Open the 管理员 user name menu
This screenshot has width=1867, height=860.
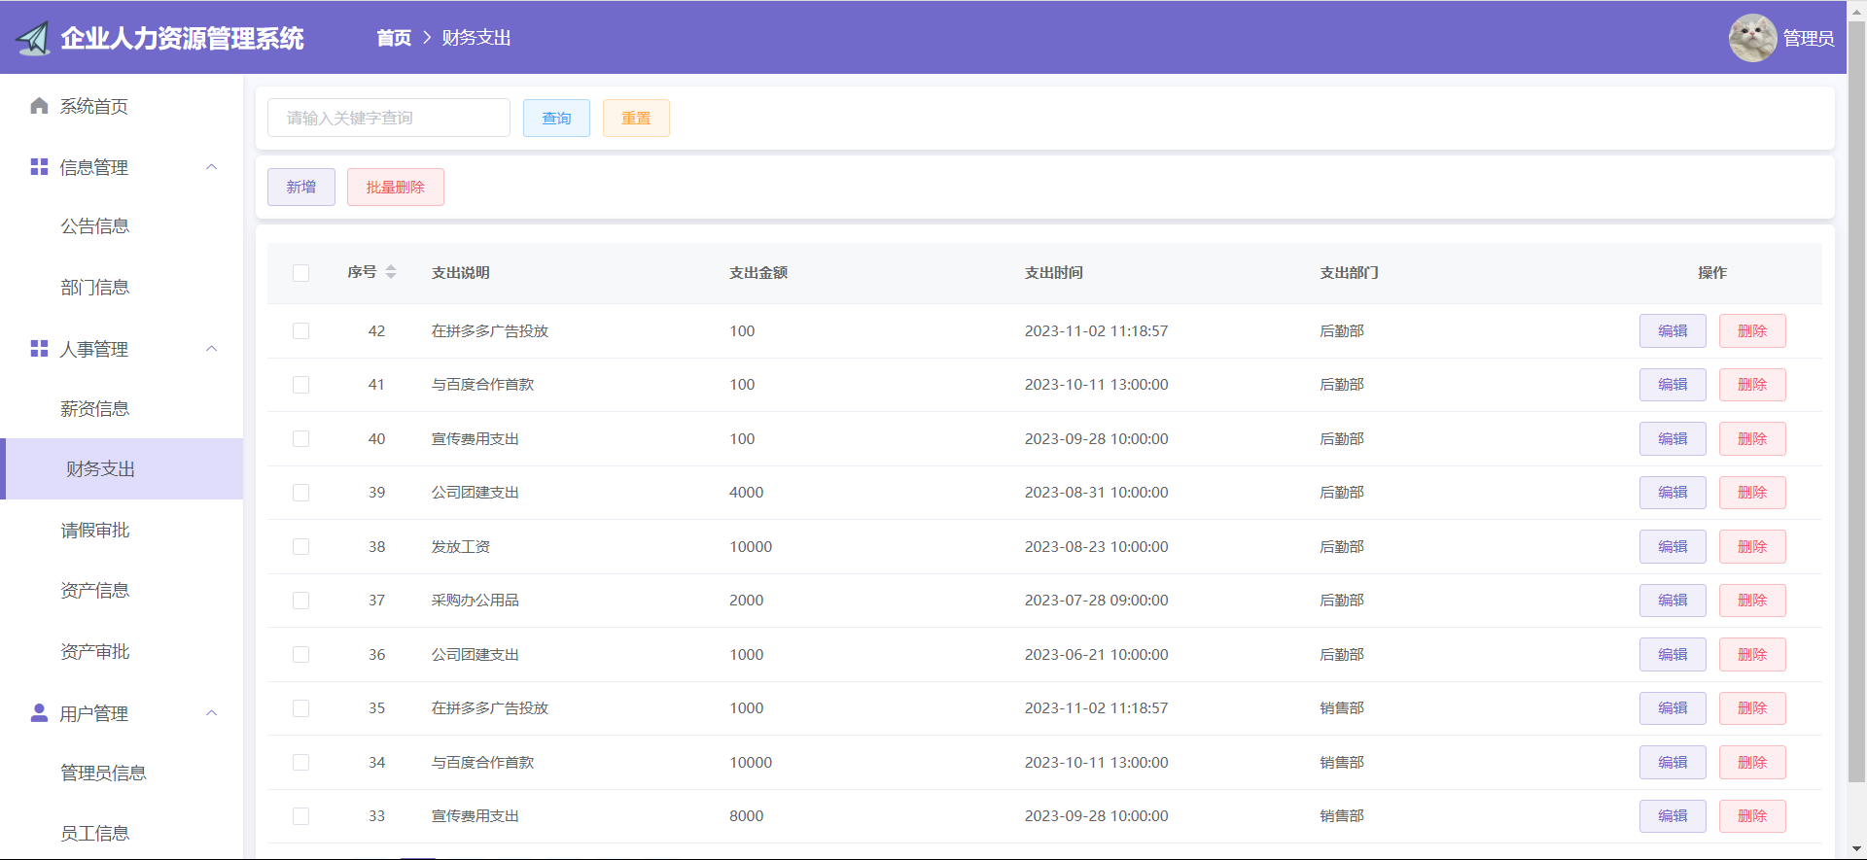click(1809, 38)
